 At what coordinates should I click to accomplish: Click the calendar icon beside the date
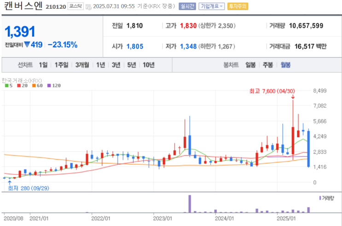pyautogui.click(x=88, y=7)
